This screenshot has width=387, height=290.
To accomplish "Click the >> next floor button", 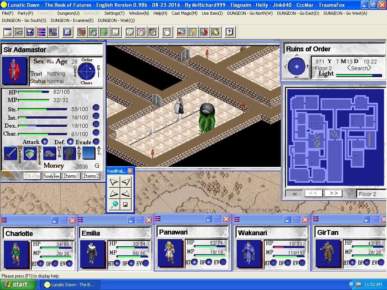I will click(x=333, y=193).
